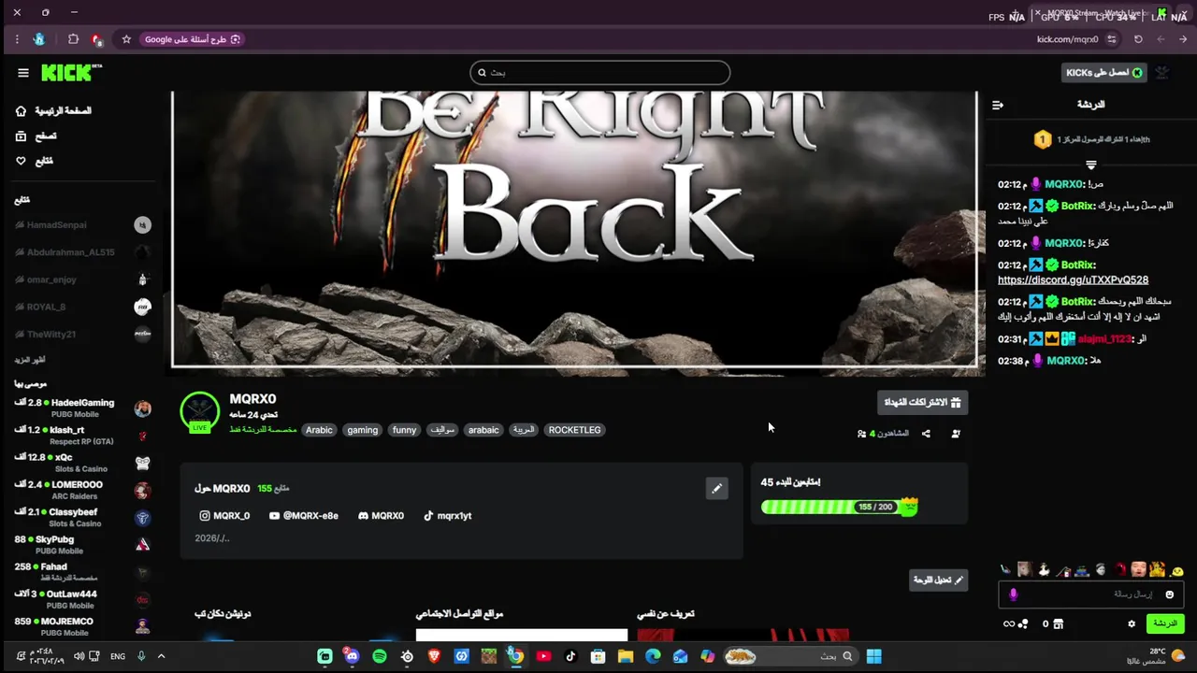Open Spotify from the taskbar
The image size is (1197, 673).
pos(379,656)
